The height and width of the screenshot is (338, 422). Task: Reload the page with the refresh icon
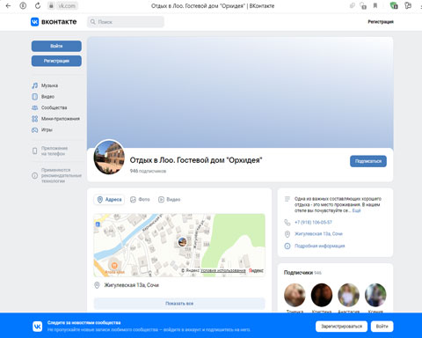pyautogui.click(x=38, y=5)
